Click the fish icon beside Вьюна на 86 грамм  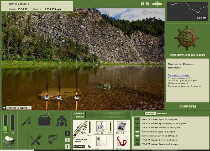(137, 144)
